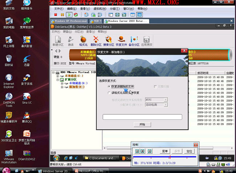Open DiskGenius 分区(P) menu
The width and height of the screenshot is (236, 173).
(79, 31)
